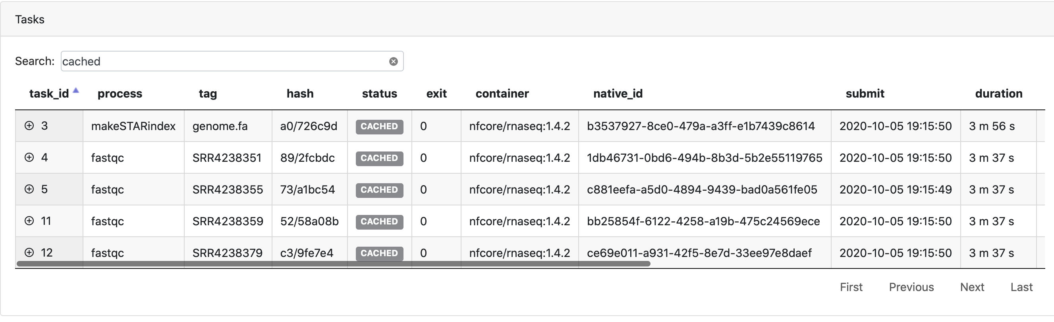Click the horizontal table scrollbar
Image resolution: width=1054 pixels, height=322 pixels.
(x=333, y=264)
